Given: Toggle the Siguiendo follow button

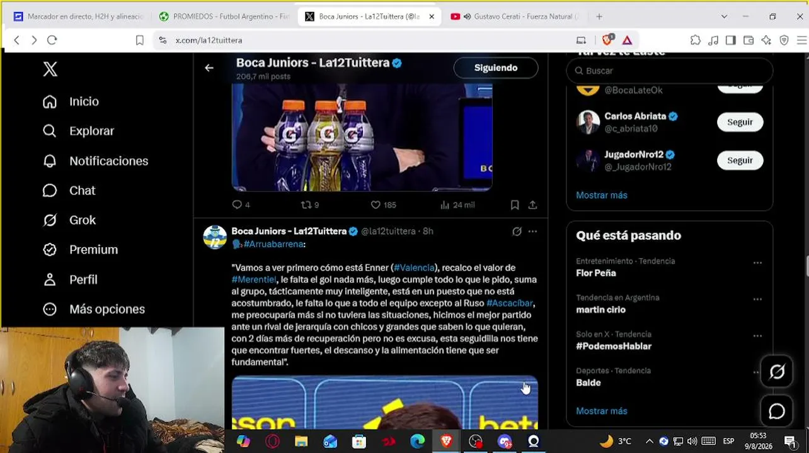Looking at the screenshot, I should pos(496,68).
